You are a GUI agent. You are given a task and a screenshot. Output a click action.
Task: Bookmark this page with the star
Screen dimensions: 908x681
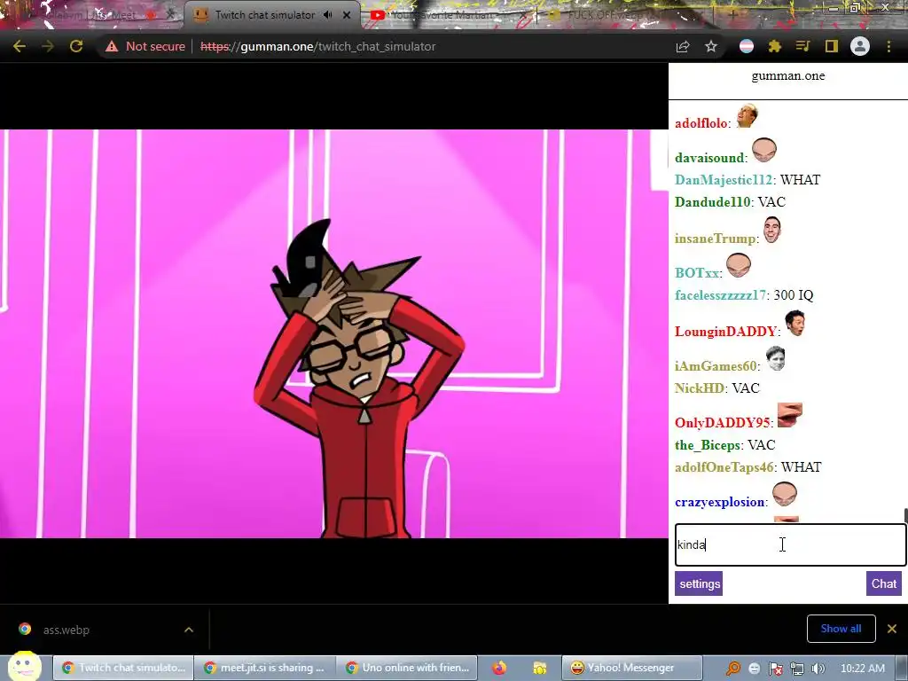(x=711, y=46)
